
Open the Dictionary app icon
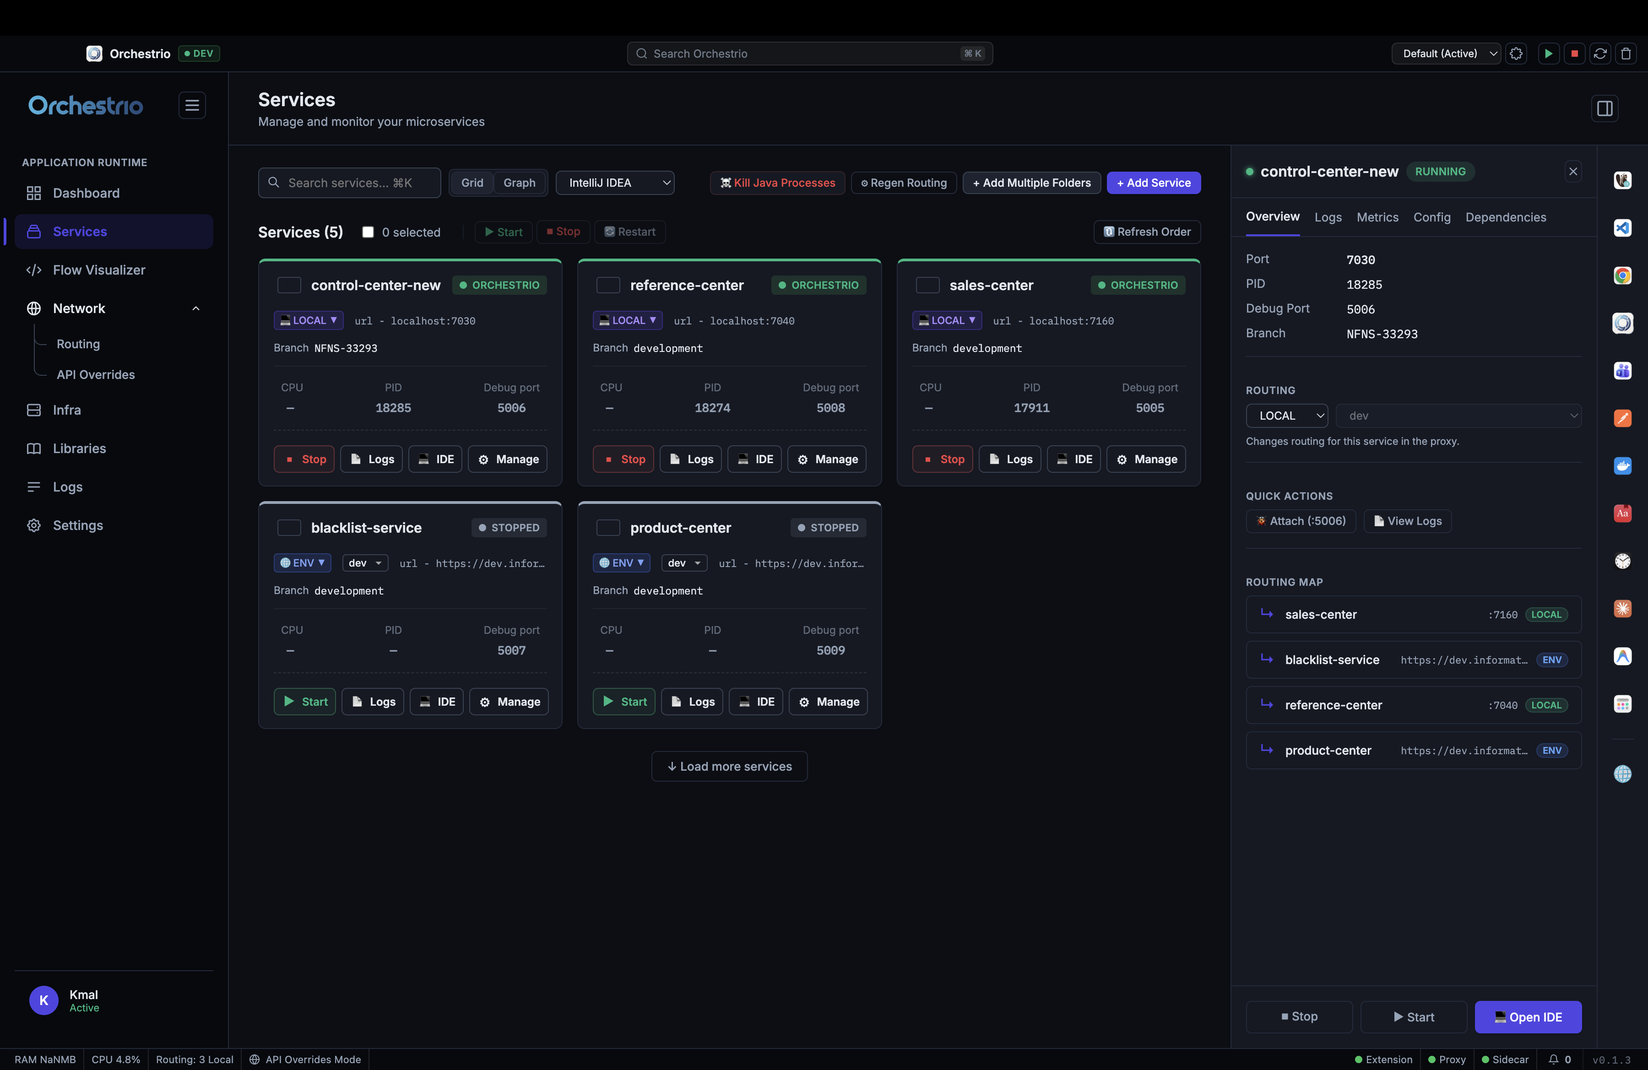tap(1622, 513)
